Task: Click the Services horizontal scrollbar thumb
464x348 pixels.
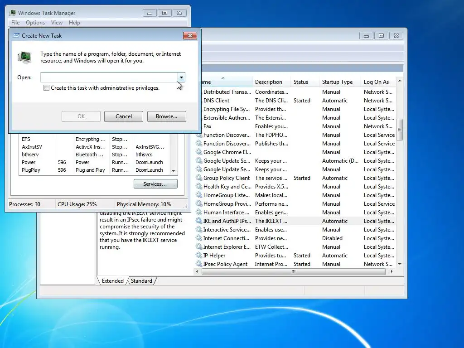Action: [x=293, y=271]
